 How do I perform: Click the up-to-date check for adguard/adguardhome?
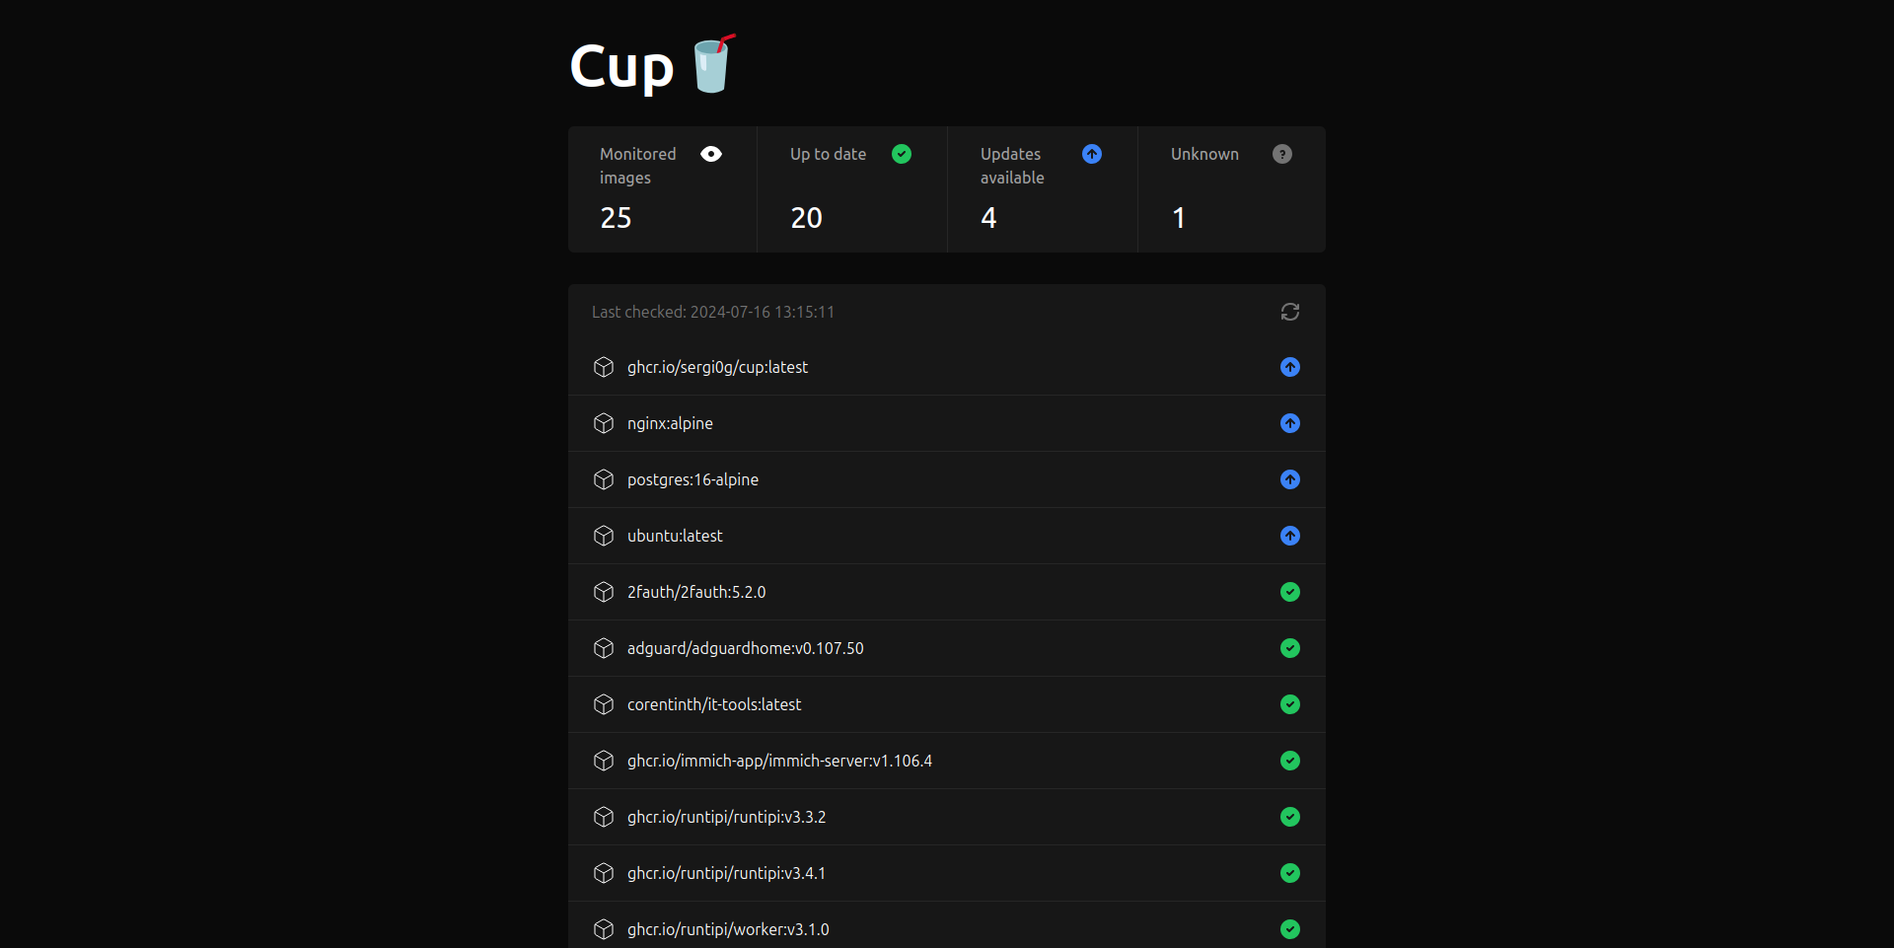coord(1289,648)
